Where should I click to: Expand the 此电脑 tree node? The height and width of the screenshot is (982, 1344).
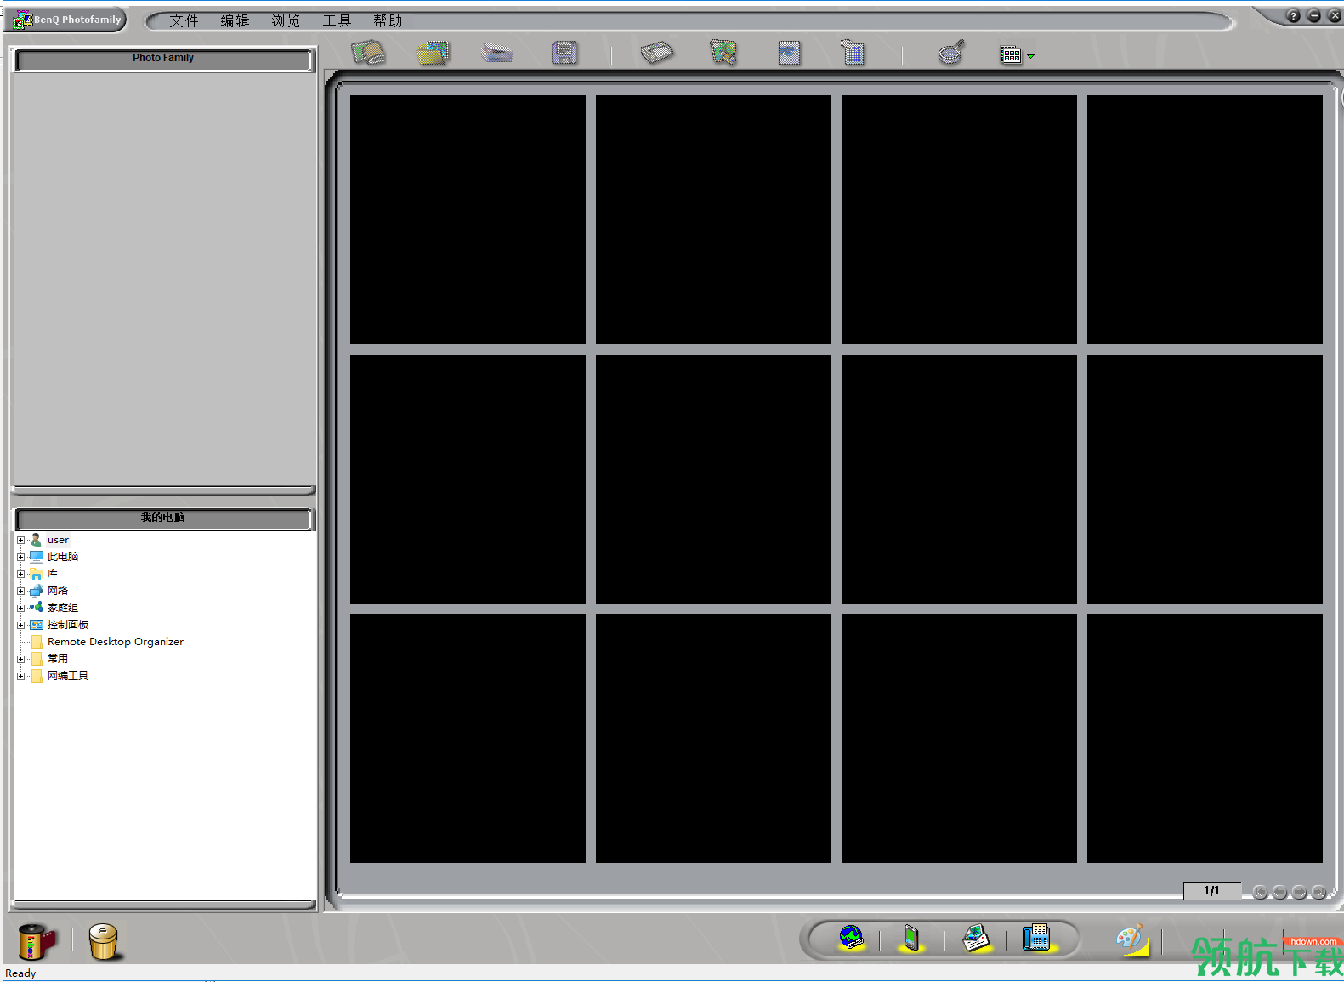click(21, 557)
